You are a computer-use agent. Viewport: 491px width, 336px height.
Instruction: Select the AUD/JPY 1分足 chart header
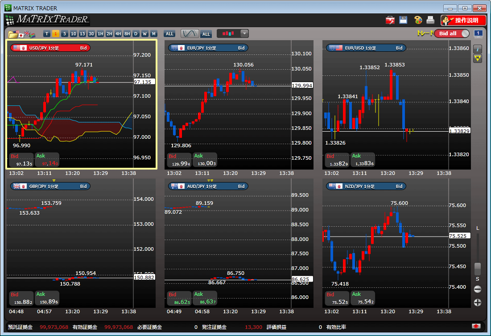tap(208, 186)
